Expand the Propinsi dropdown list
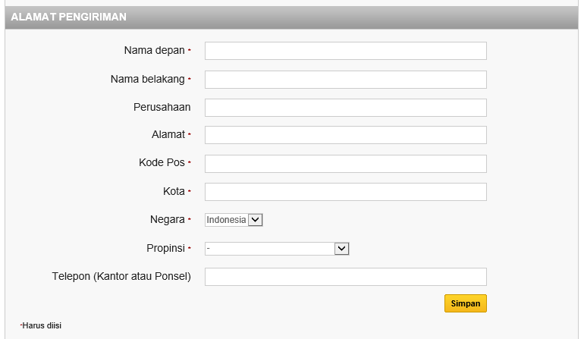 (x=277, y=249)
